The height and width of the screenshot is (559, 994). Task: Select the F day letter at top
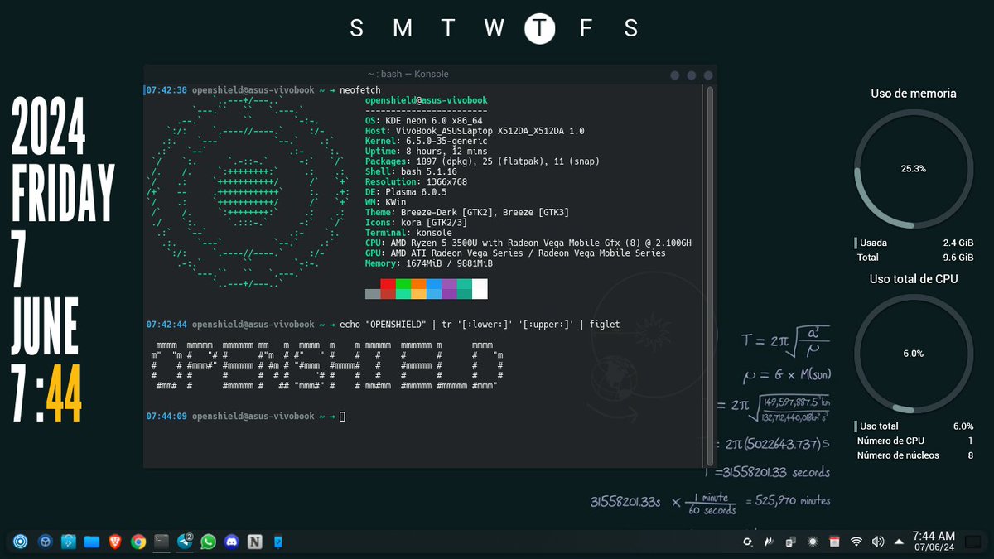[586, 28]
